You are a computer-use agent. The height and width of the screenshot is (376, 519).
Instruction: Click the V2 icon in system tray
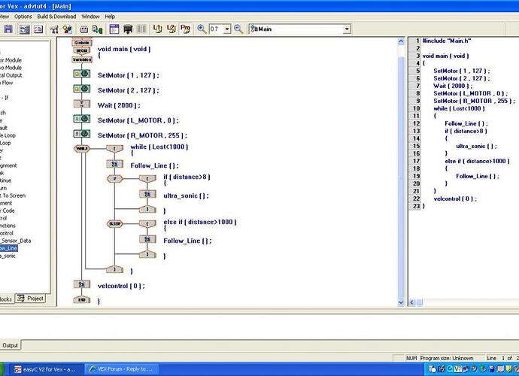[x=458, y=368]
